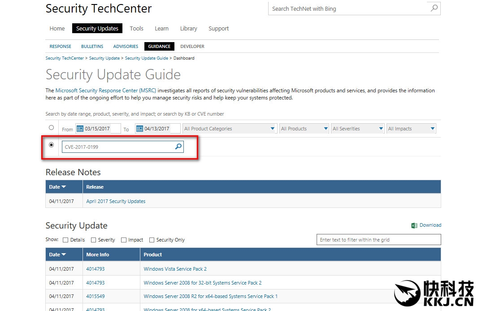The image size is (478, 311).
Task: Click the Bing search magnifier icon
Action: [x=434, y=8]
